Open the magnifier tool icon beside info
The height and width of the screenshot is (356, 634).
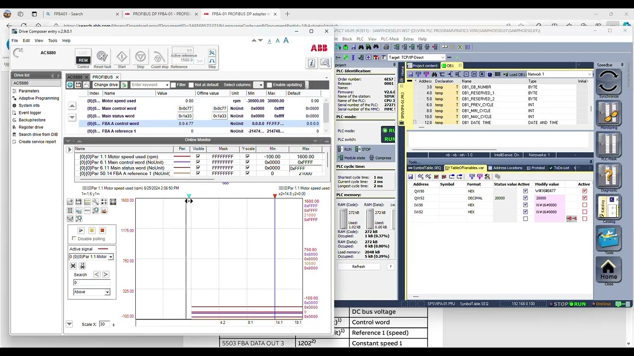pyautogui.click(x=325, y=63)
